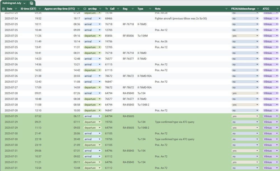Open the yes FR24 dropdown in 09:06 row
The width and height of the screenshot is (280, 171).
(245, 151)
